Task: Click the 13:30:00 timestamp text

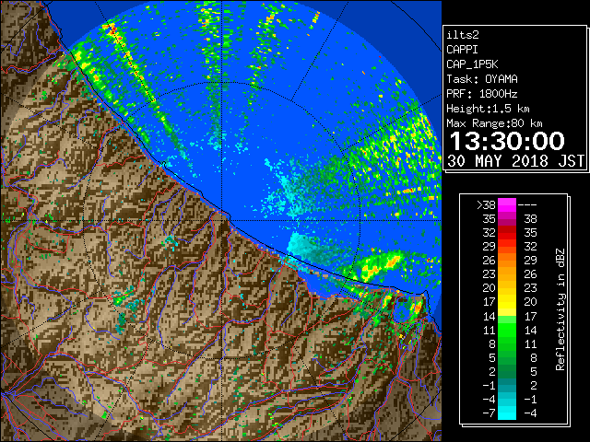Action: 507,141
